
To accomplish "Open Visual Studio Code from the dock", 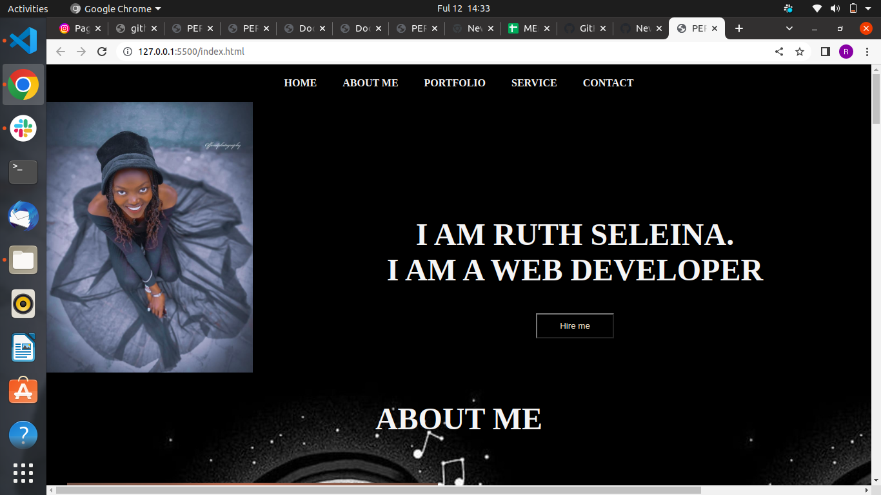I will pyautogui.click(x=23, y=41).
